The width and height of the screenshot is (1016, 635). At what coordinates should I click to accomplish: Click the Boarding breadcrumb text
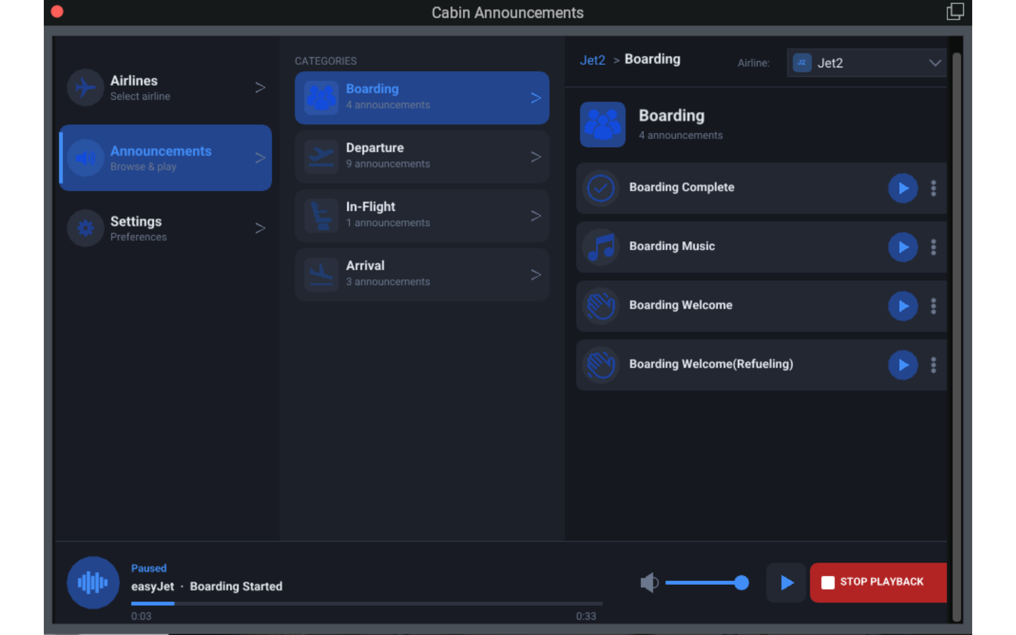652,59
